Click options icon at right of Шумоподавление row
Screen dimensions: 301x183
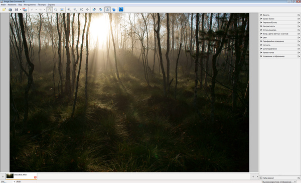click(x=298, y=49)
